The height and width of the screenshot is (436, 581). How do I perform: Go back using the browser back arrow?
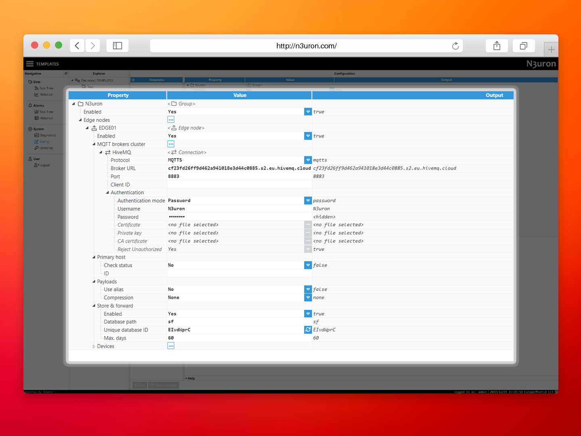coord(77,46)
